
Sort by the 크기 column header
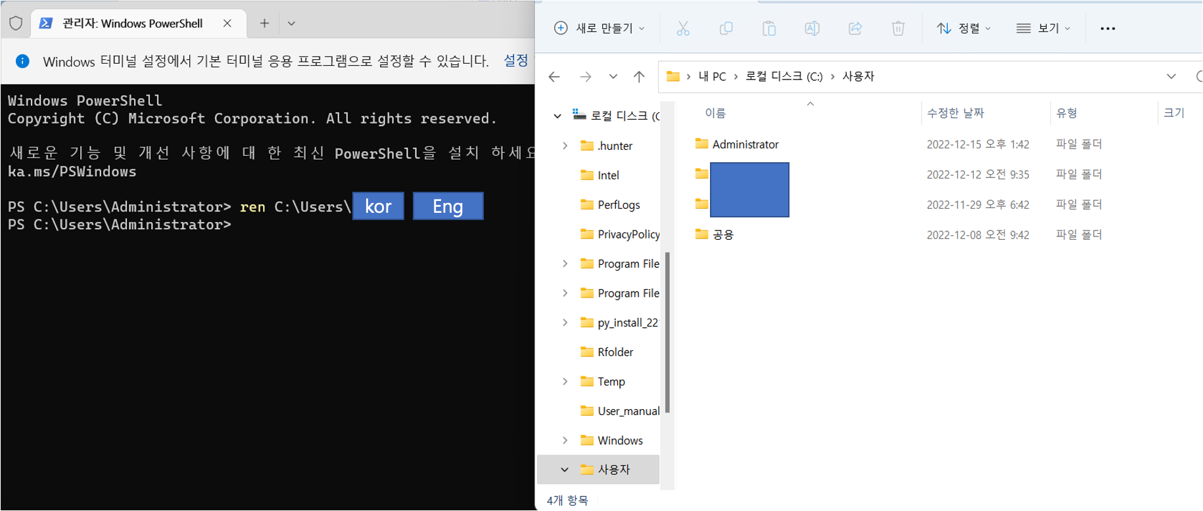coord(1173,113)
